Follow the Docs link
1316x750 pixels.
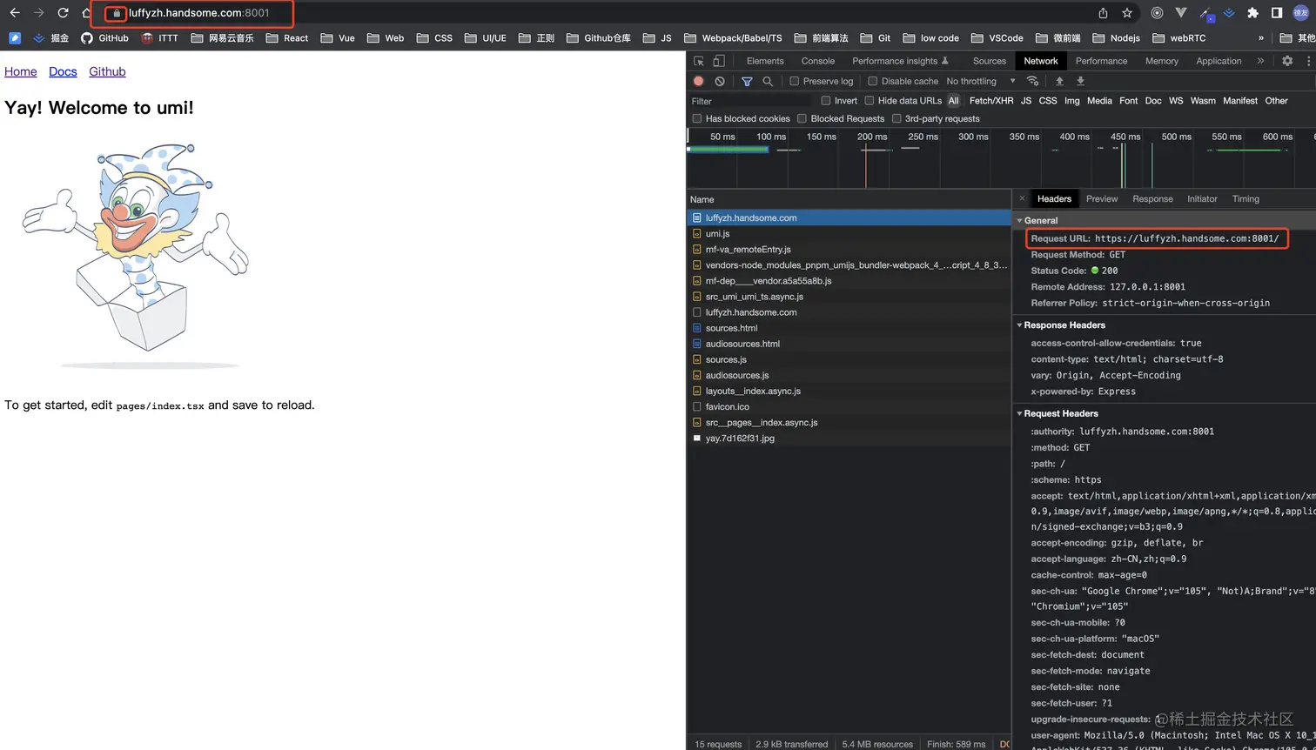pyautogui.click(x=63, y=71)
